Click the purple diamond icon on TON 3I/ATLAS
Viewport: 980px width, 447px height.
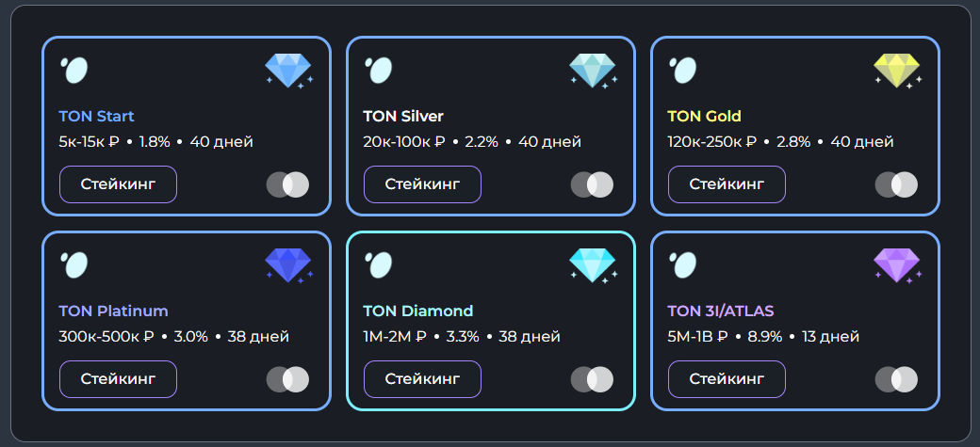[897, 265]
